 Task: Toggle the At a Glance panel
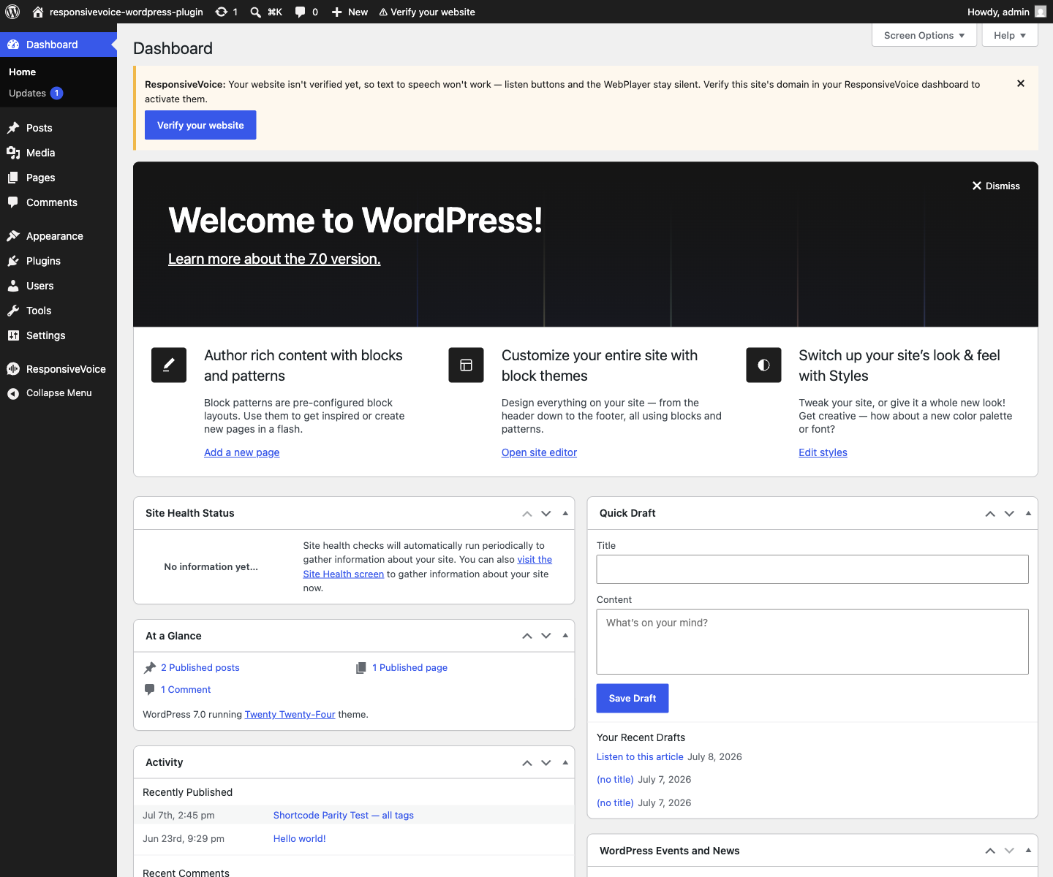click(x=565, y=636)
